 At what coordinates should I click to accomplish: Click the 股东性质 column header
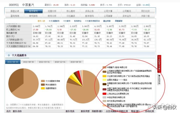[70, 111]
